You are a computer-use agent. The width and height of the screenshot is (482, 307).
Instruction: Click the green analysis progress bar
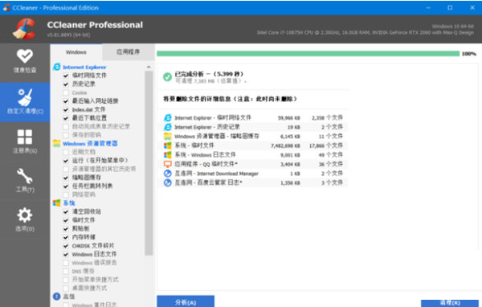click(x=308, y=54)
